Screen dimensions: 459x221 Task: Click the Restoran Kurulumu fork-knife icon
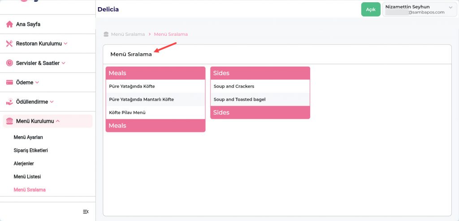coord(9,44)
